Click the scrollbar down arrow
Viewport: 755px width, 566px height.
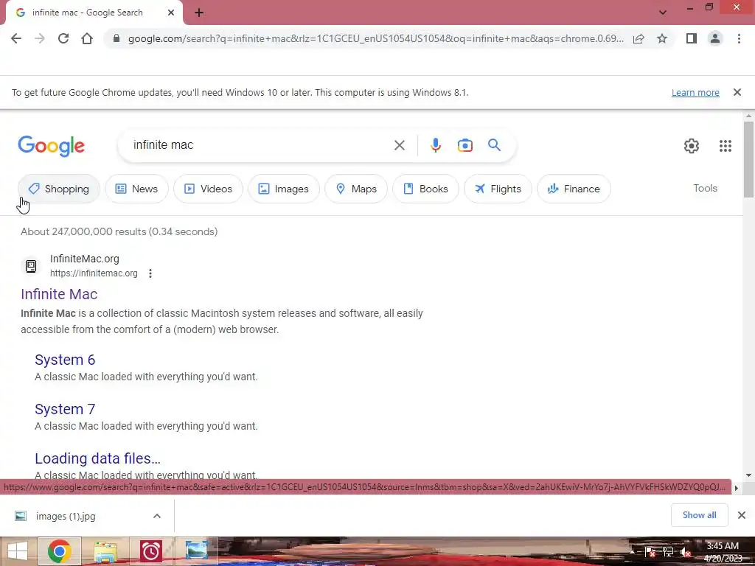(748, 475)
